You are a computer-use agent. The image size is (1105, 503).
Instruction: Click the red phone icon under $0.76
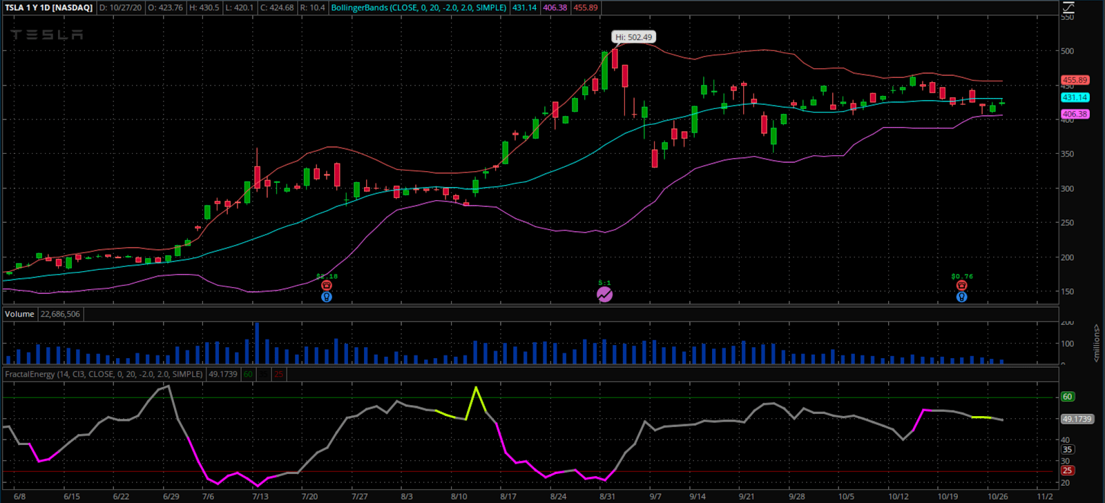[961, 286]
